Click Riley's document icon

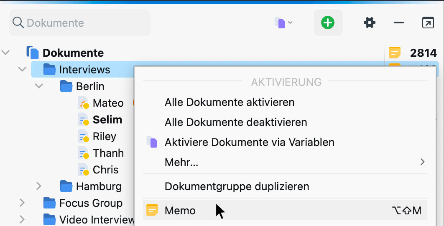coord(84,136)
